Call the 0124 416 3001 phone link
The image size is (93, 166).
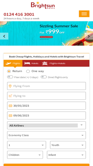tap(19, 14)
